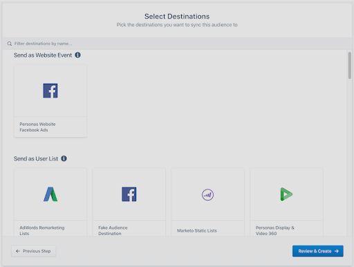Choose AdWords Remarketing Lists card label

pos(42,230)
